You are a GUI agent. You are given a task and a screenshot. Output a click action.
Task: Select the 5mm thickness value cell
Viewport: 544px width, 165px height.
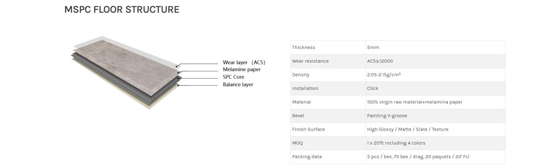[x=435, y=48]
